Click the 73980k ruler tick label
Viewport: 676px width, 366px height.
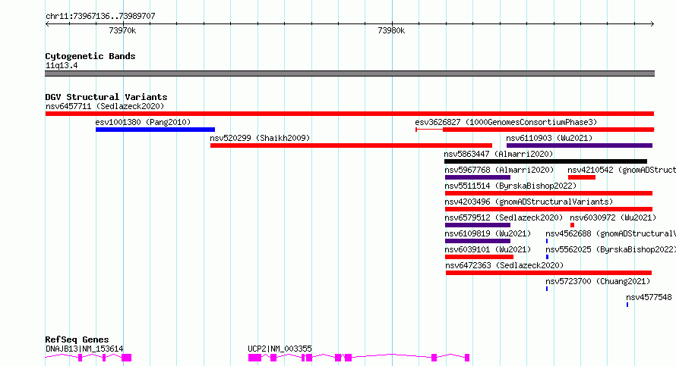pyautogui.click(x=391, y=31)
